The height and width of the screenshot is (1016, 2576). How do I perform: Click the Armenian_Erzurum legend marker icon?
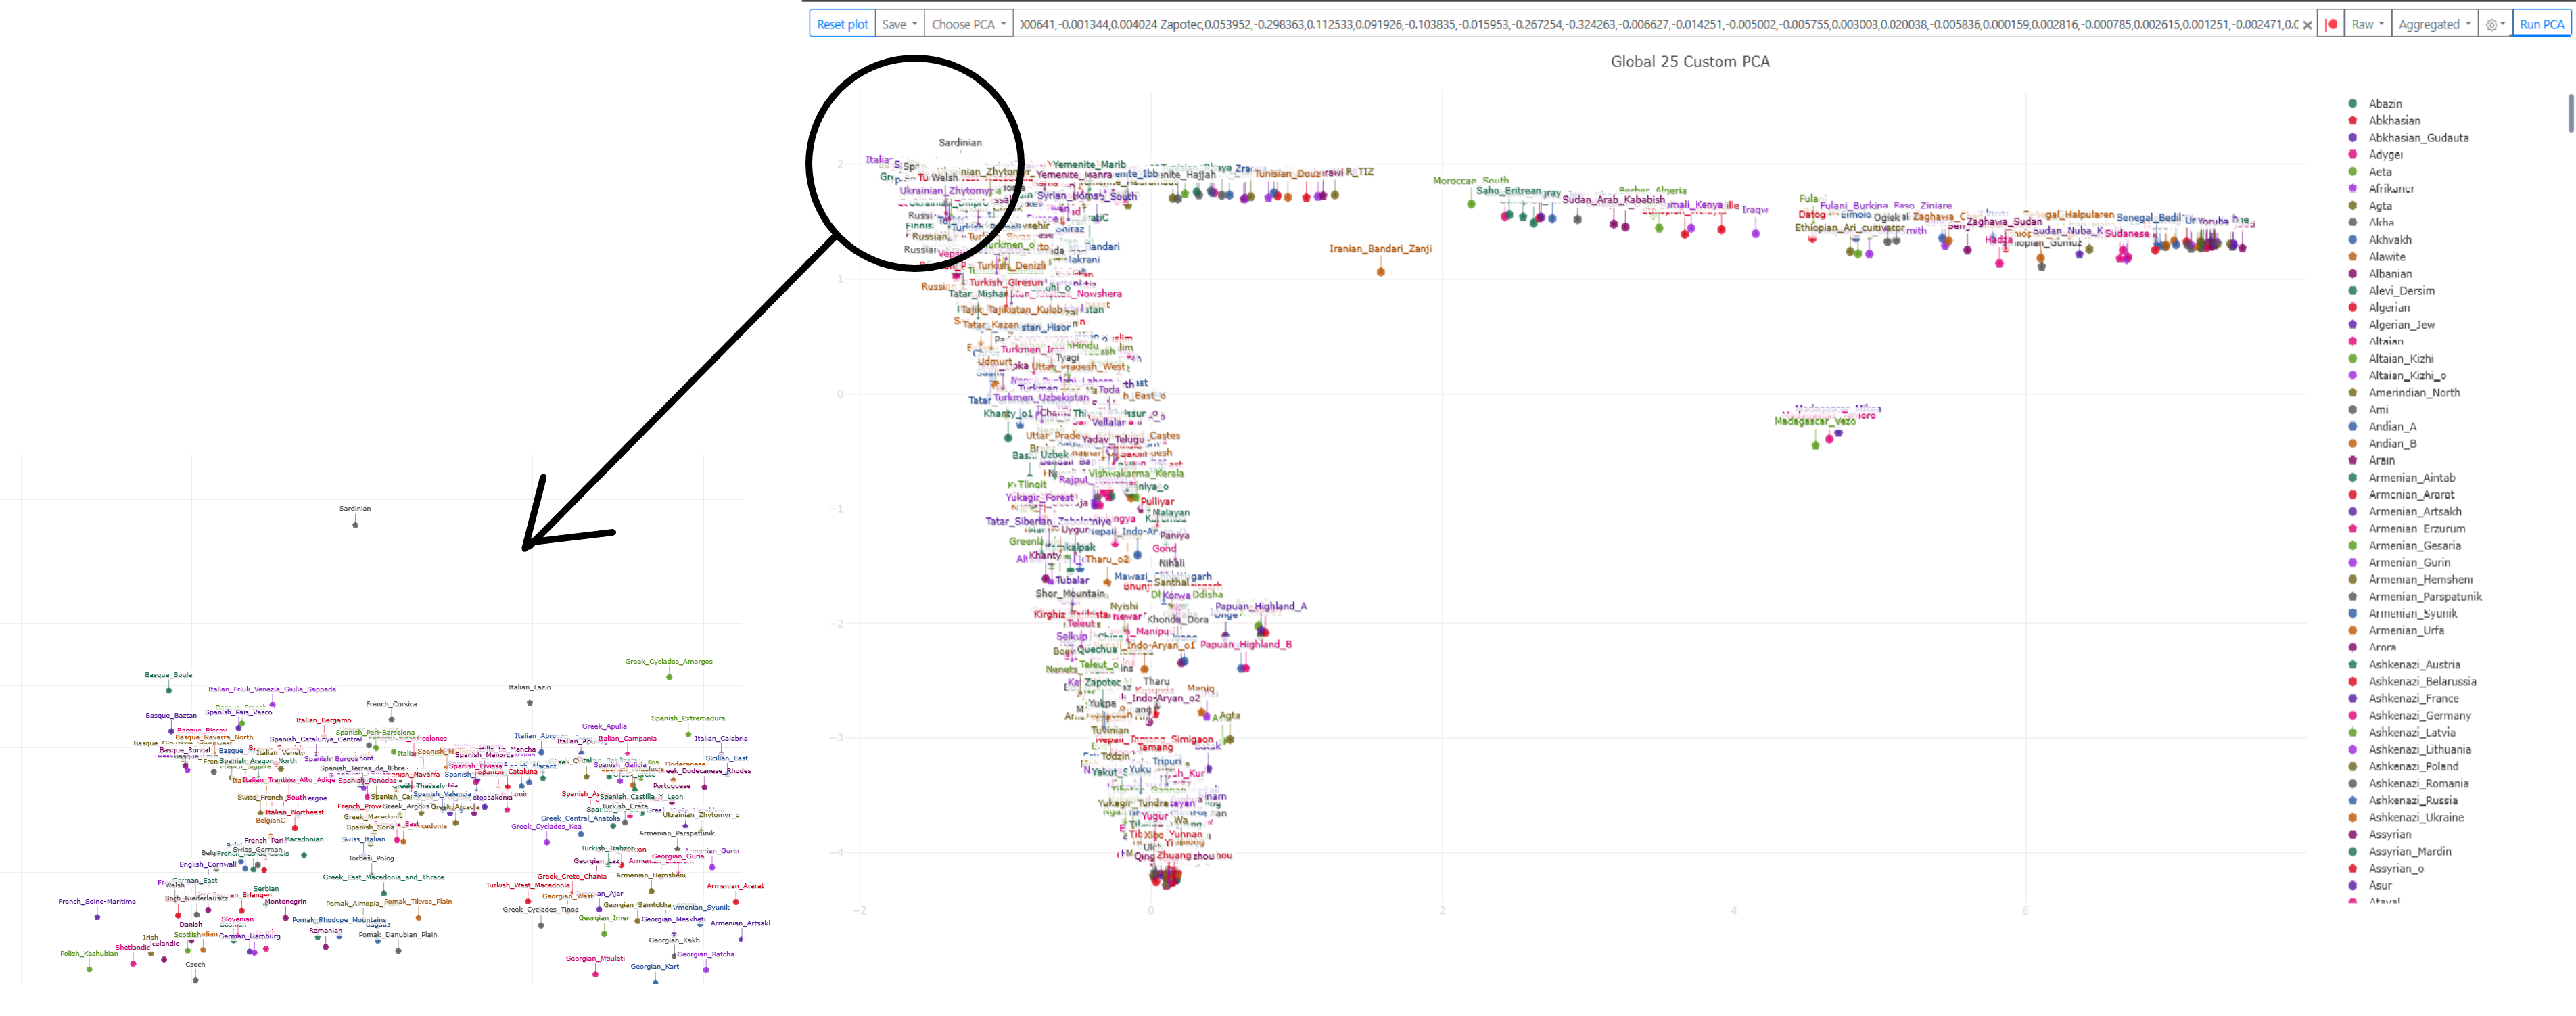[x=2353, y=529]
